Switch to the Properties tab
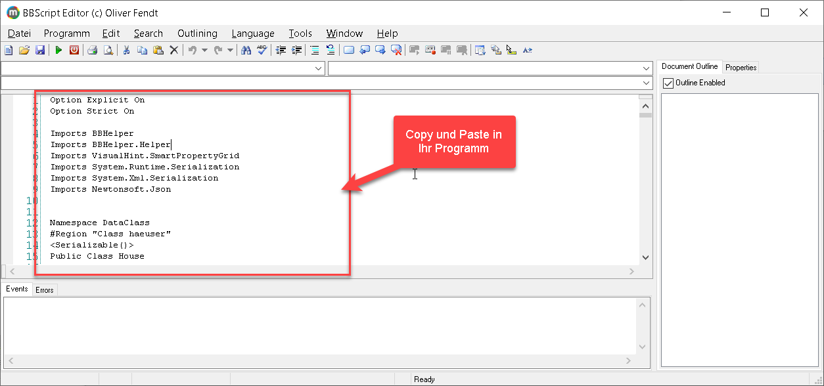The width and height of the screenshot is (824, 386). click(x=741, y=67)
